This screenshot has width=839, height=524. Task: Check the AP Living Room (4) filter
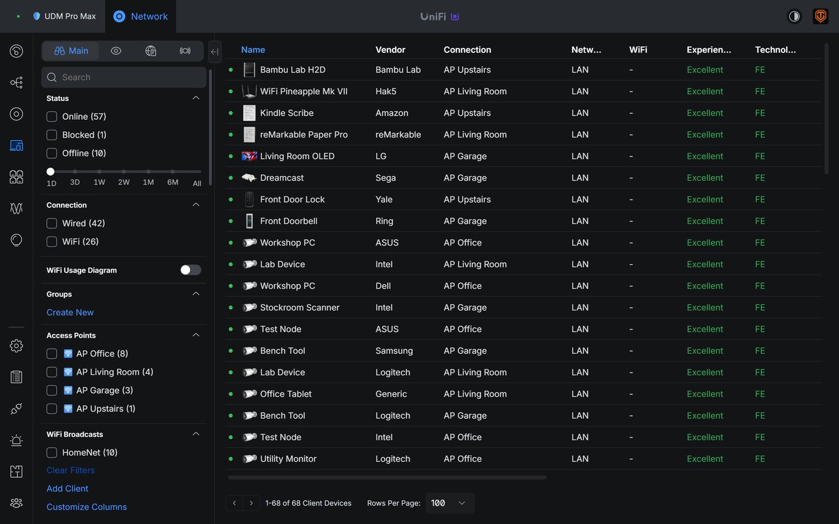coord(52,372)
